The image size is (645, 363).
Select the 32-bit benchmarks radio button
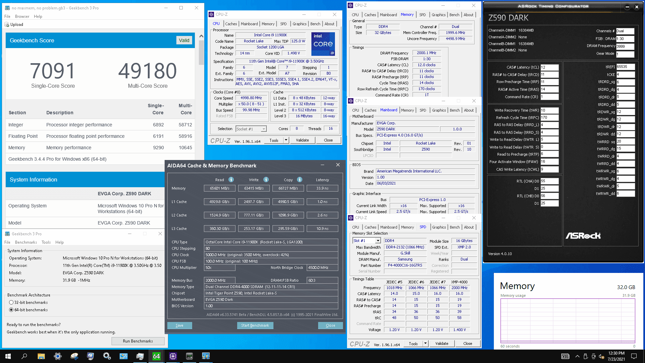click(x=11, y=302)
